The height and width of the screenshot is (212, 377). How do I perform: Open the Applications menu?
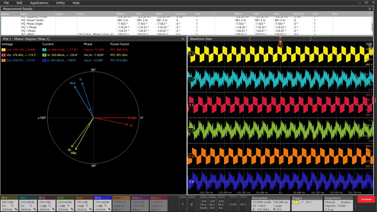coord(39,3)
